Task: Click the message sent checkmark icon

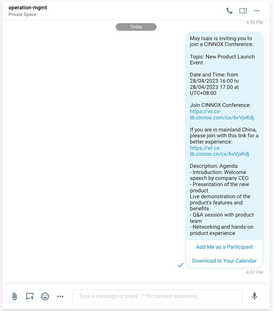Action: pyautogui.click(x=180, y=265)
